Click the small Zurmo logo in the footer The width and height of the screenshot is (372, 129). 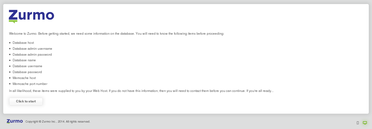tap(15, 121)
